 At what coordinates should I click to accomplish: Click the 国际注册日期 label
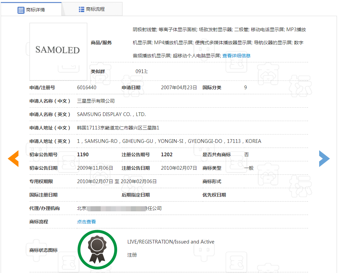pos(43,195)
